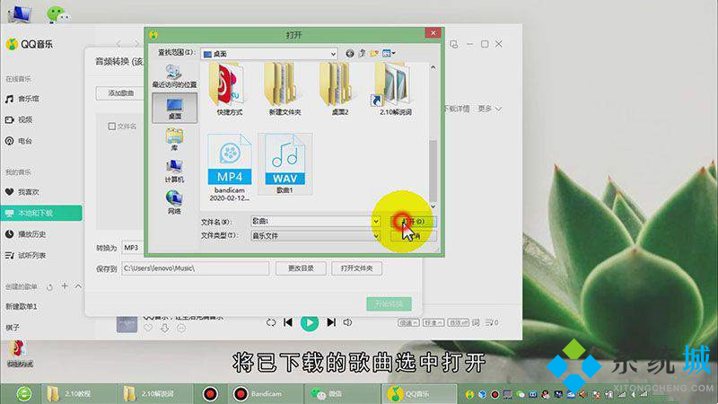The width and height of the screenshot is (718, 404).
Task: Click the file list scroll down arrow
Action: [x=433, y=206]
